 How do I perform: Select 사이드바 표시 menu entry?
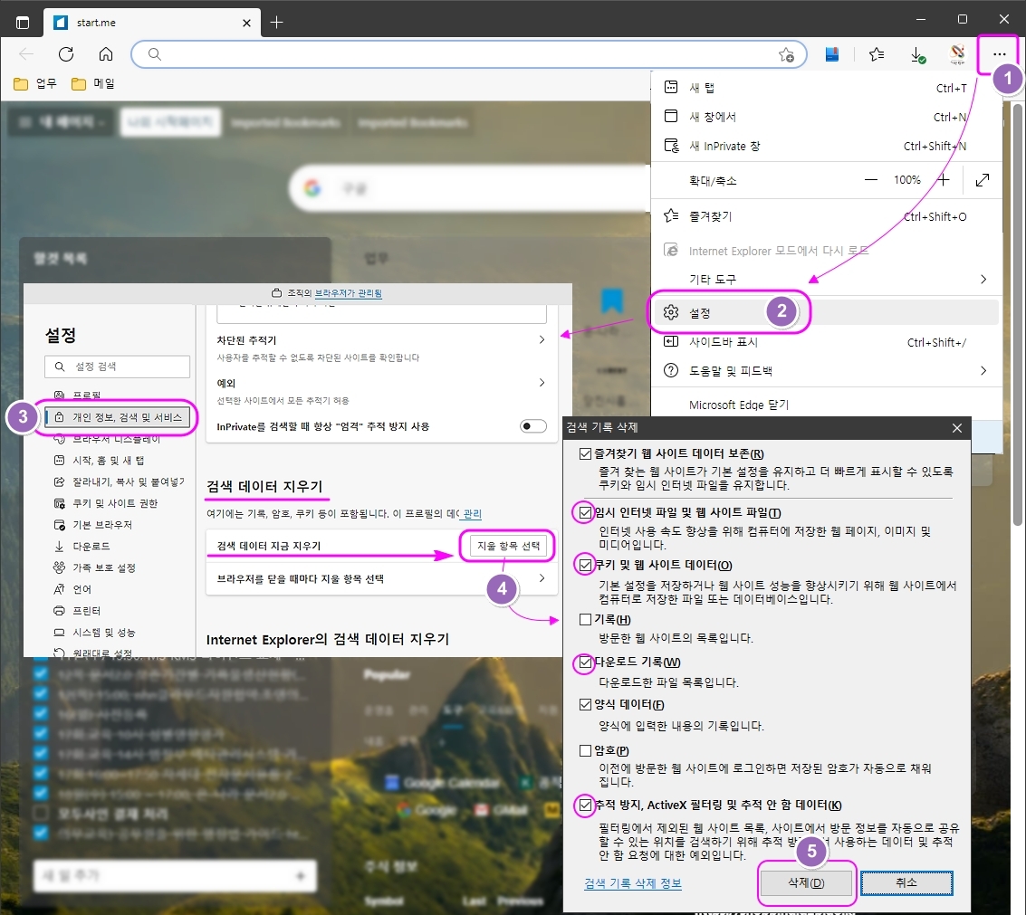tap(827, 342)
